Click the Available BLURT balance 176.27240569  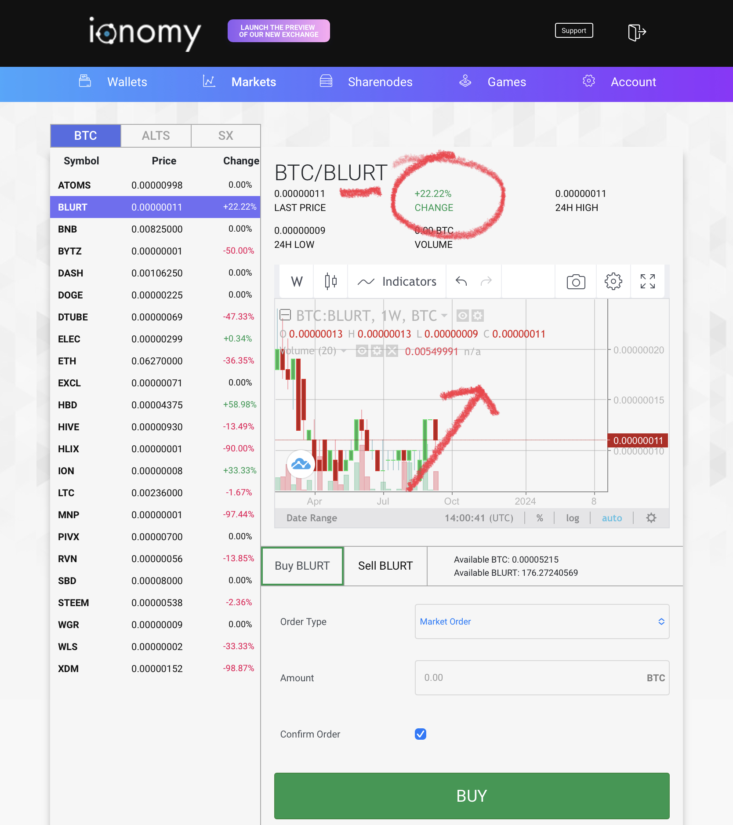[x=515, y=573]
